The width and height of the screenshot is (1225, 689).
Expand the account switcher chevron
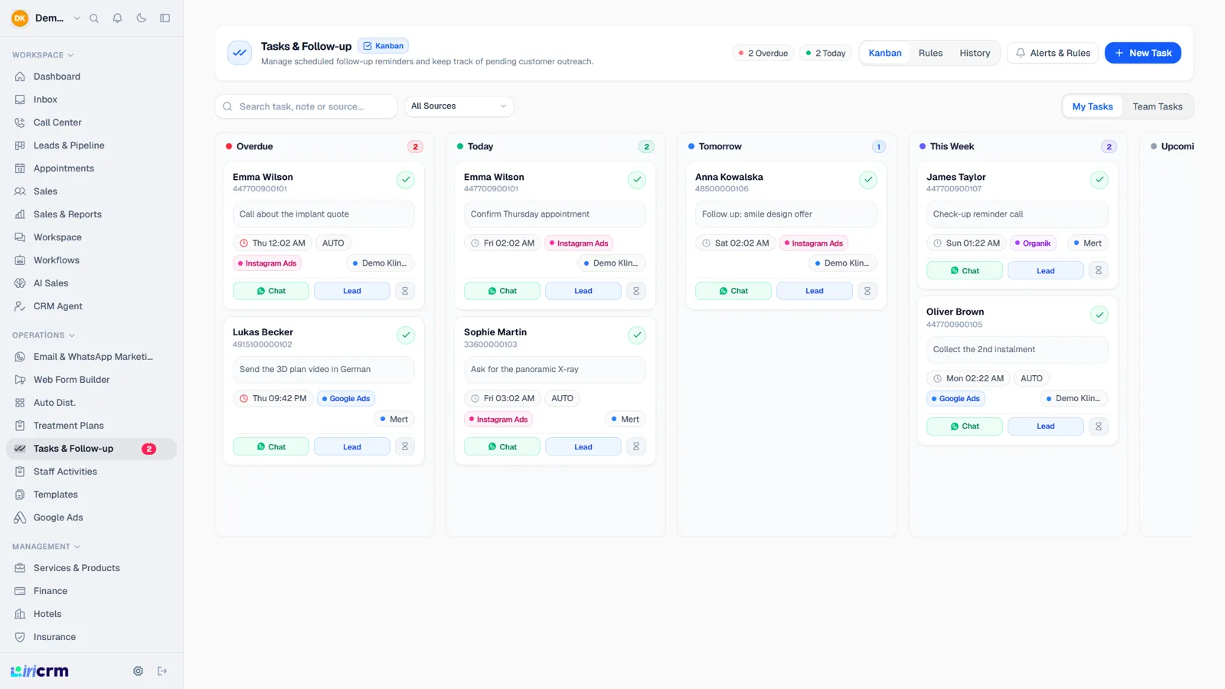(x=77, y=18)
